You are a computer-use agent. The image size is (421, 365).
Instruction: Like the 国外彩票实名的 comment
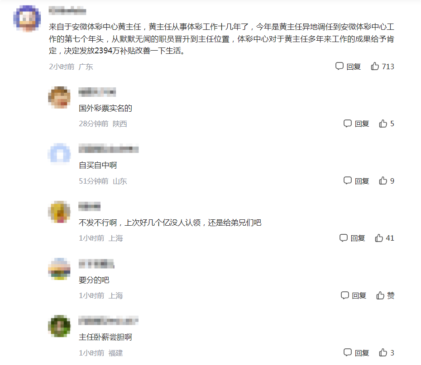[386, 123]
